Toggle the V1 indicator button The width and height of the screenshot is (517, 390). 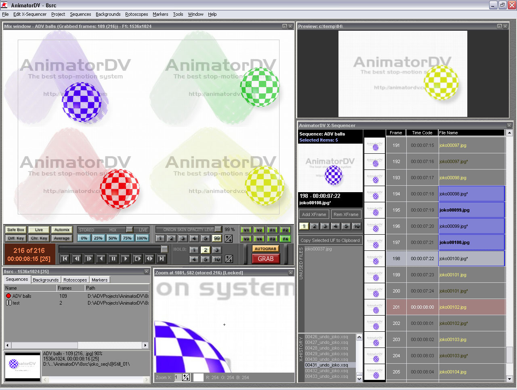click(246, 230)
